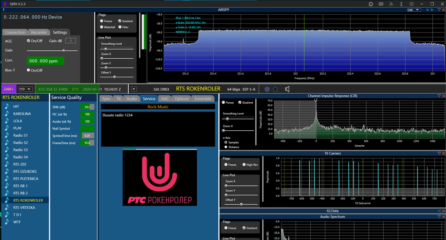Switch to the Recorder tab
446x240 pixels.
[39, 32]
